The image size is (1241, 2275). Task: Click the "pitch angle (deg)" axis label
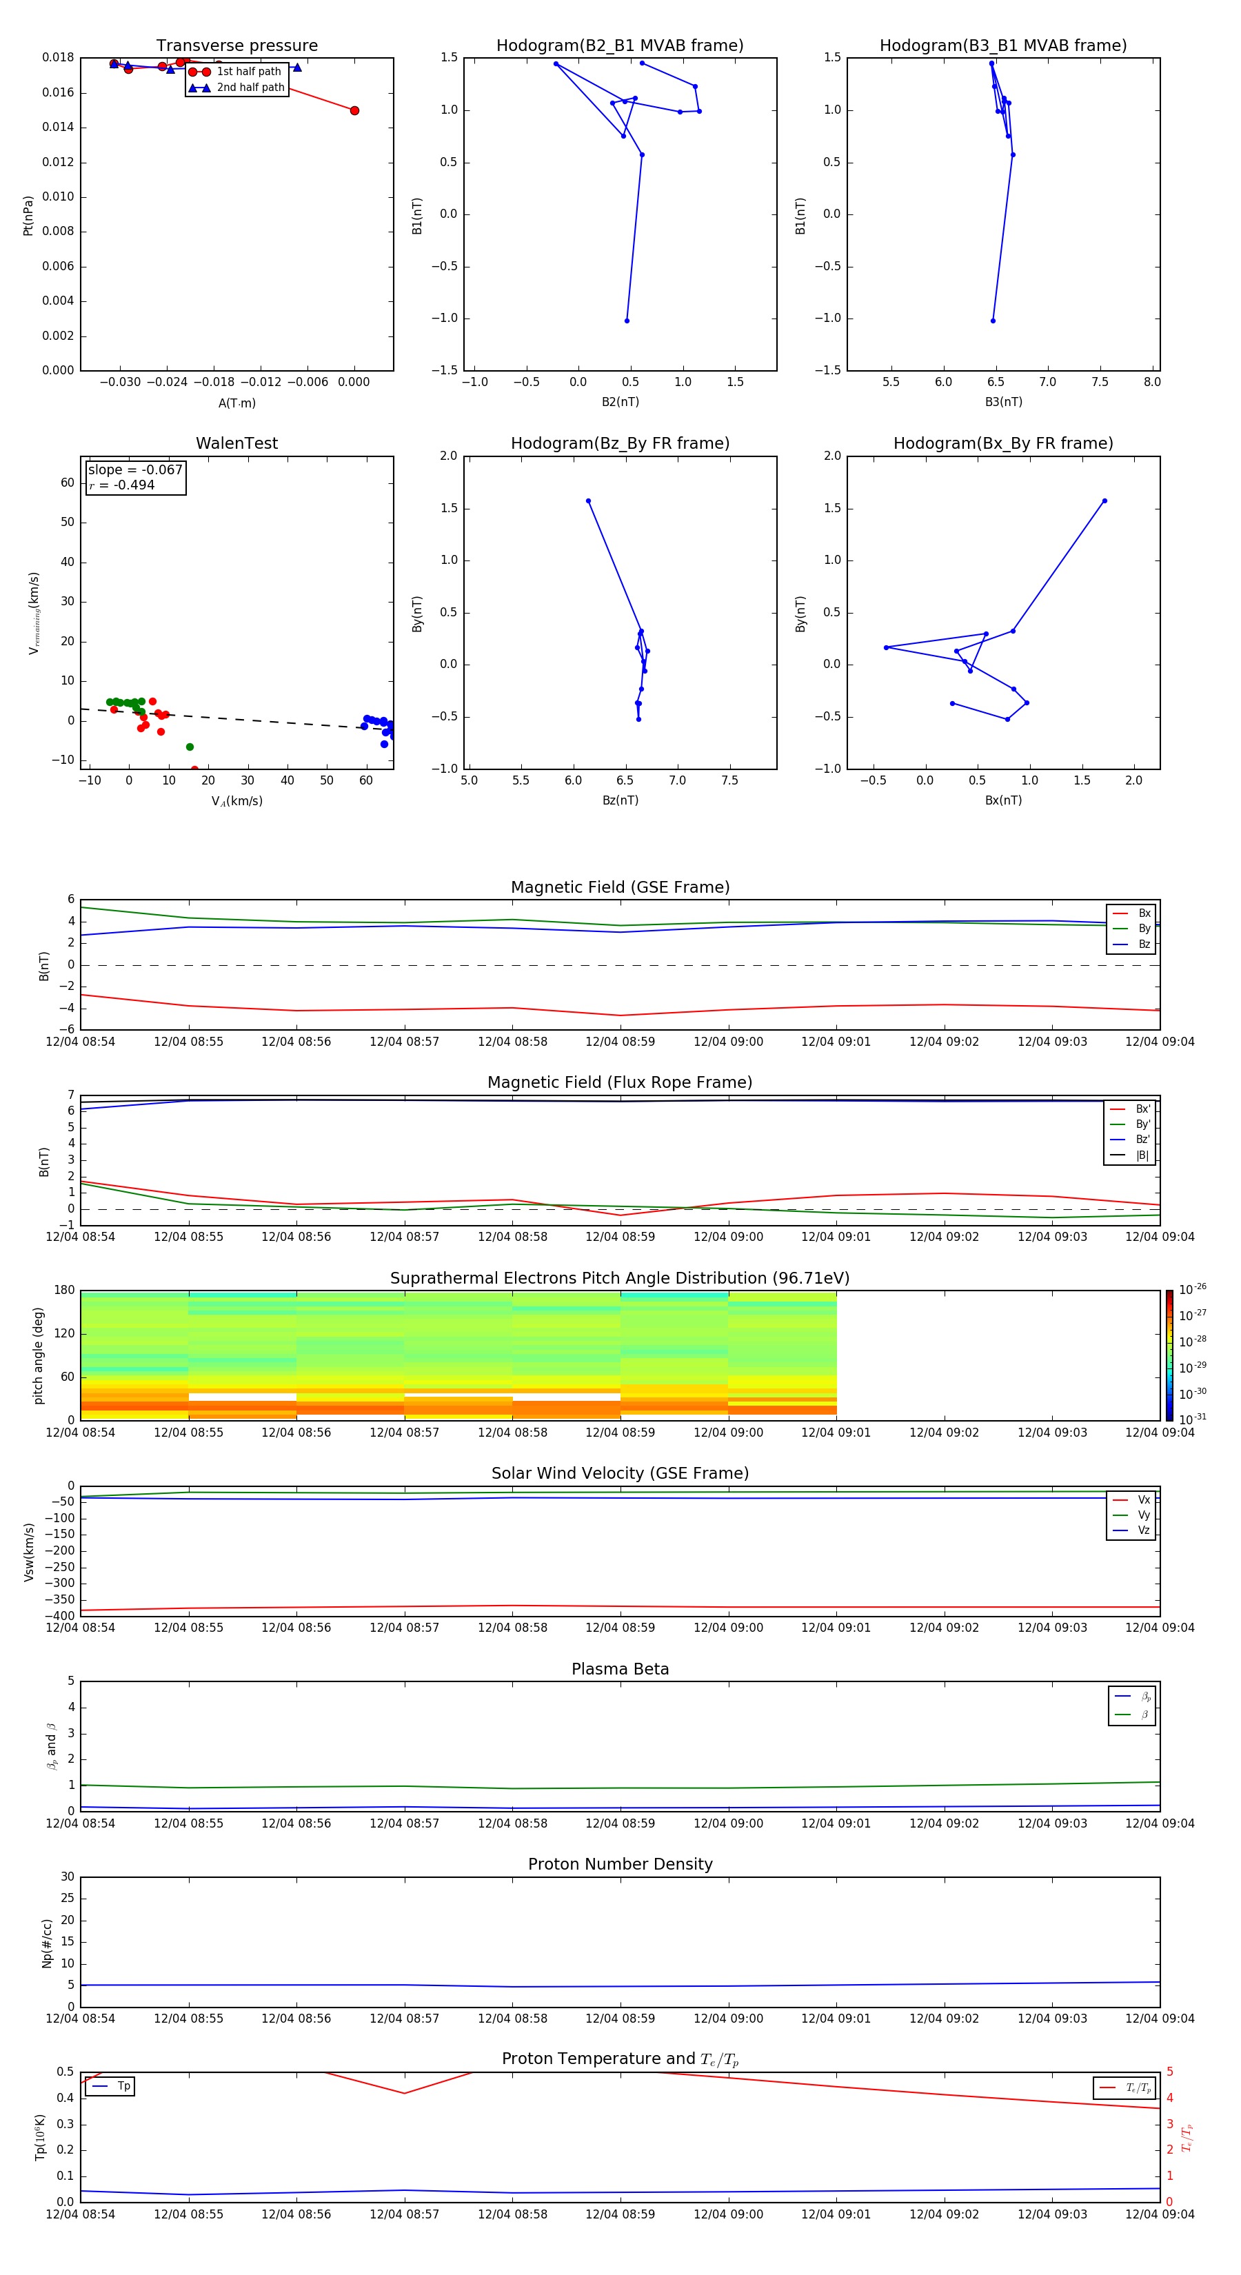coord(38,1355)
